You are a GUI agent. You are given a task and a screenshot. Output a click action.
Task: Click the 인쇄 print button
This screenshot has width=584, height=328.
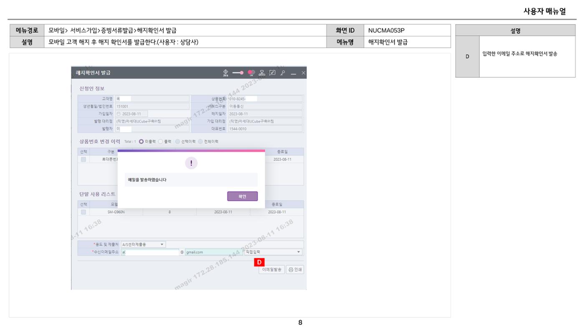(x=295, y=269)
